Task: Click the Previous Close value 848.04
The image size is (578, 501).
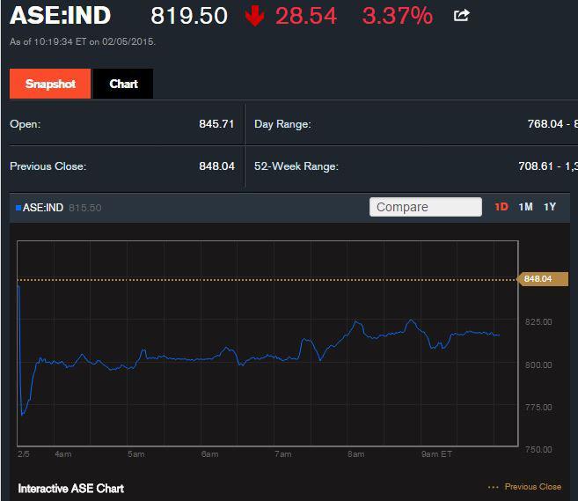Action: point(216,166)
